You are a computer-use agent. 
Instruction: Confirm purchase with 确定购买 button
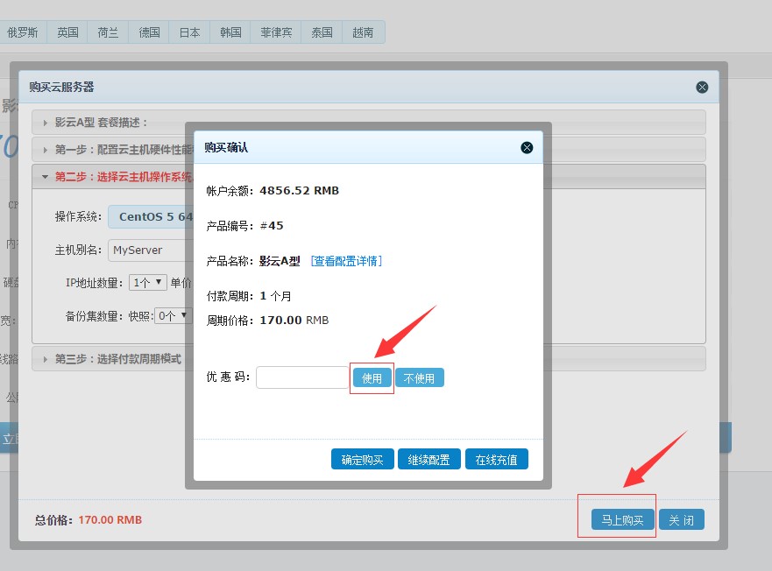click(x=362, y=460)
